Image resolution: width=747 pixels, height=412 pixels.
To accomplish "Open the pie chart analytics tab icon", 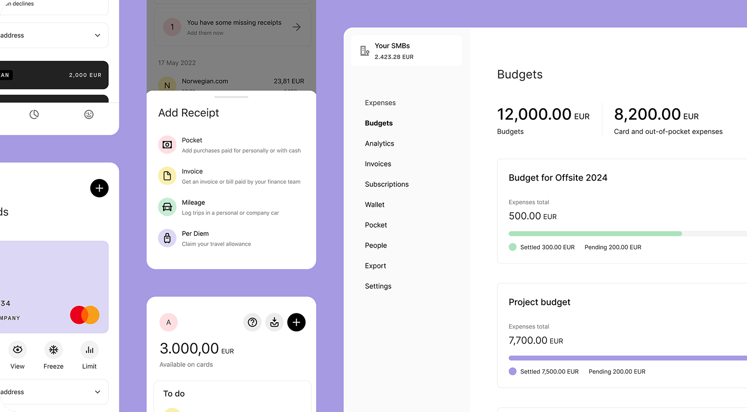I will 34,115.
